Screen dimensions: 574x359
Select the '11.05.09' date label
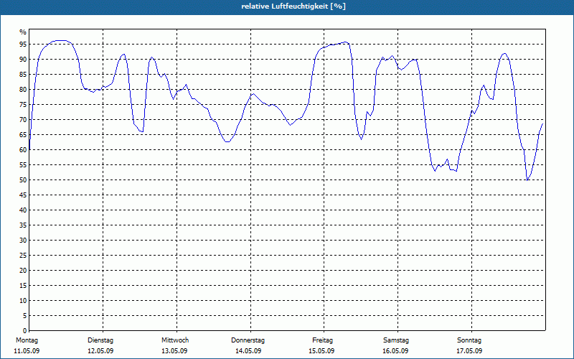(x=27, y=351)
